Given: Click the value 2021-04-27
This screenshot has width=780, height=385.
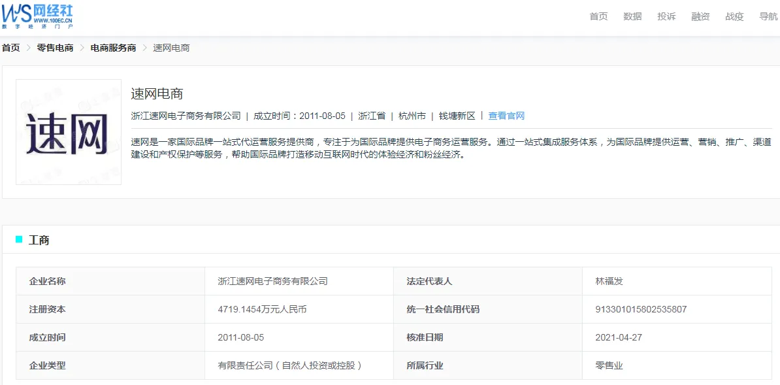Looking at the screenshot, I should tap(619, 337).
